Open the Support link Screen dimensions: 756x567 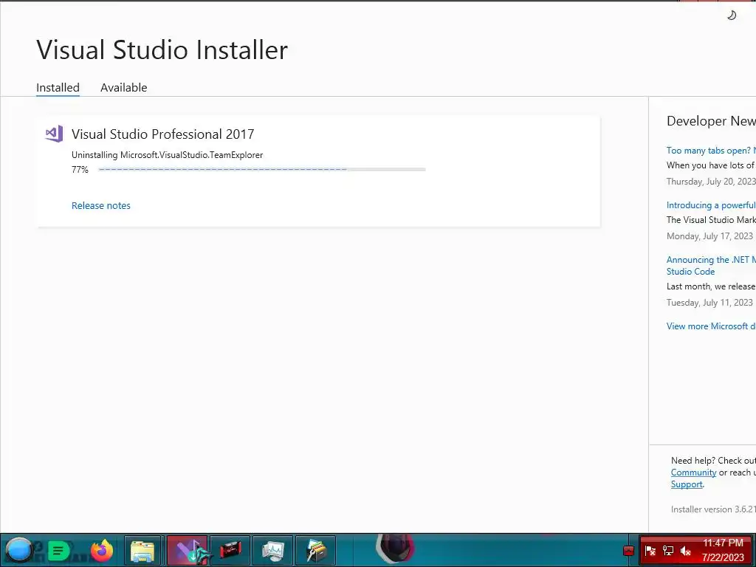687,484
